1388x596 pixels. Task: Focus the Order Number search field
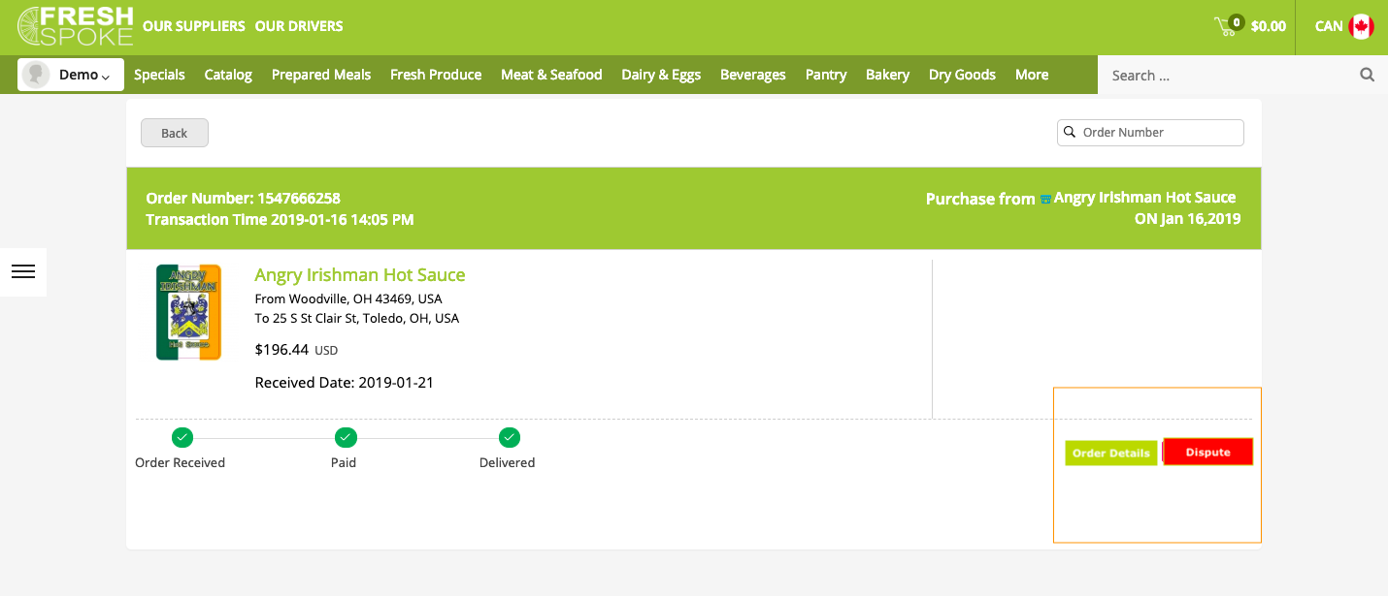(1150, 133)
